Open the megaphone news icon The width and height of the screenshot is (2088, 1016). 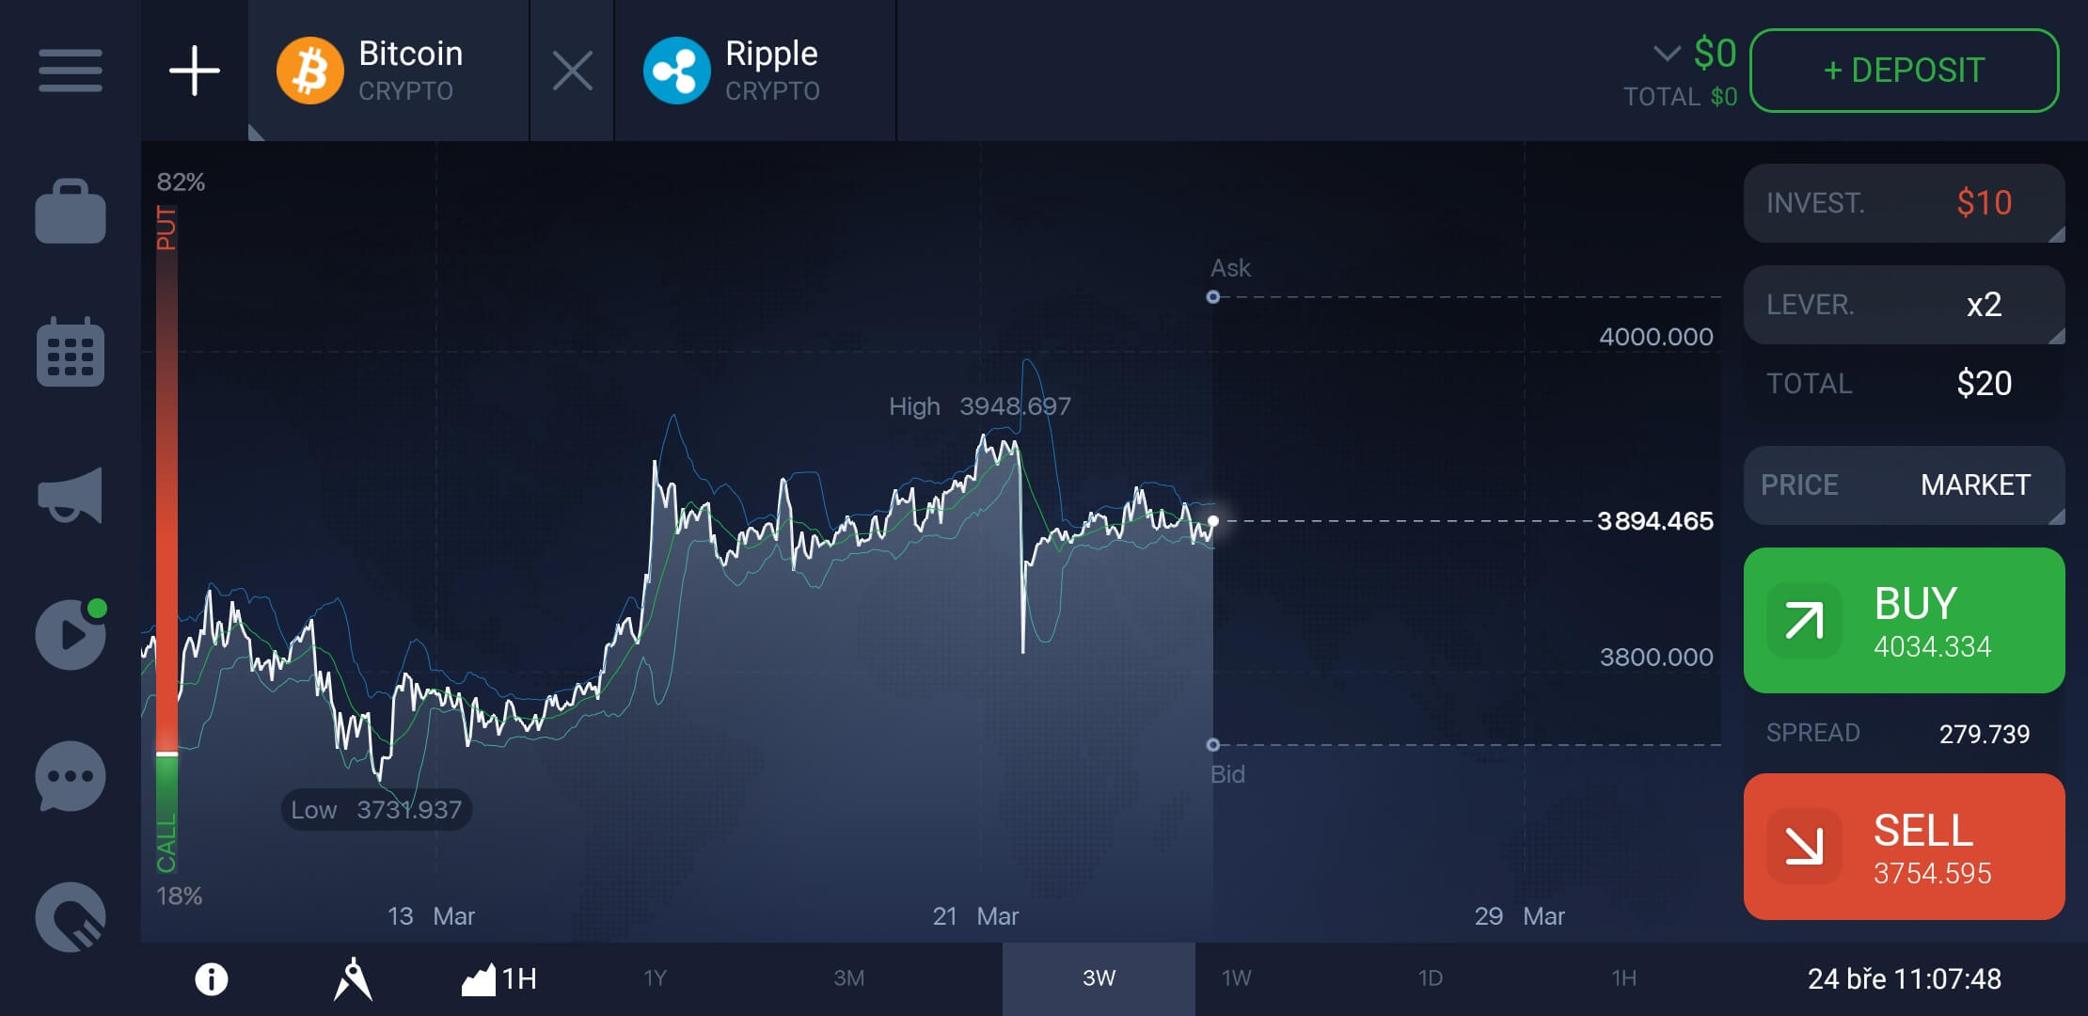[71, 494]
